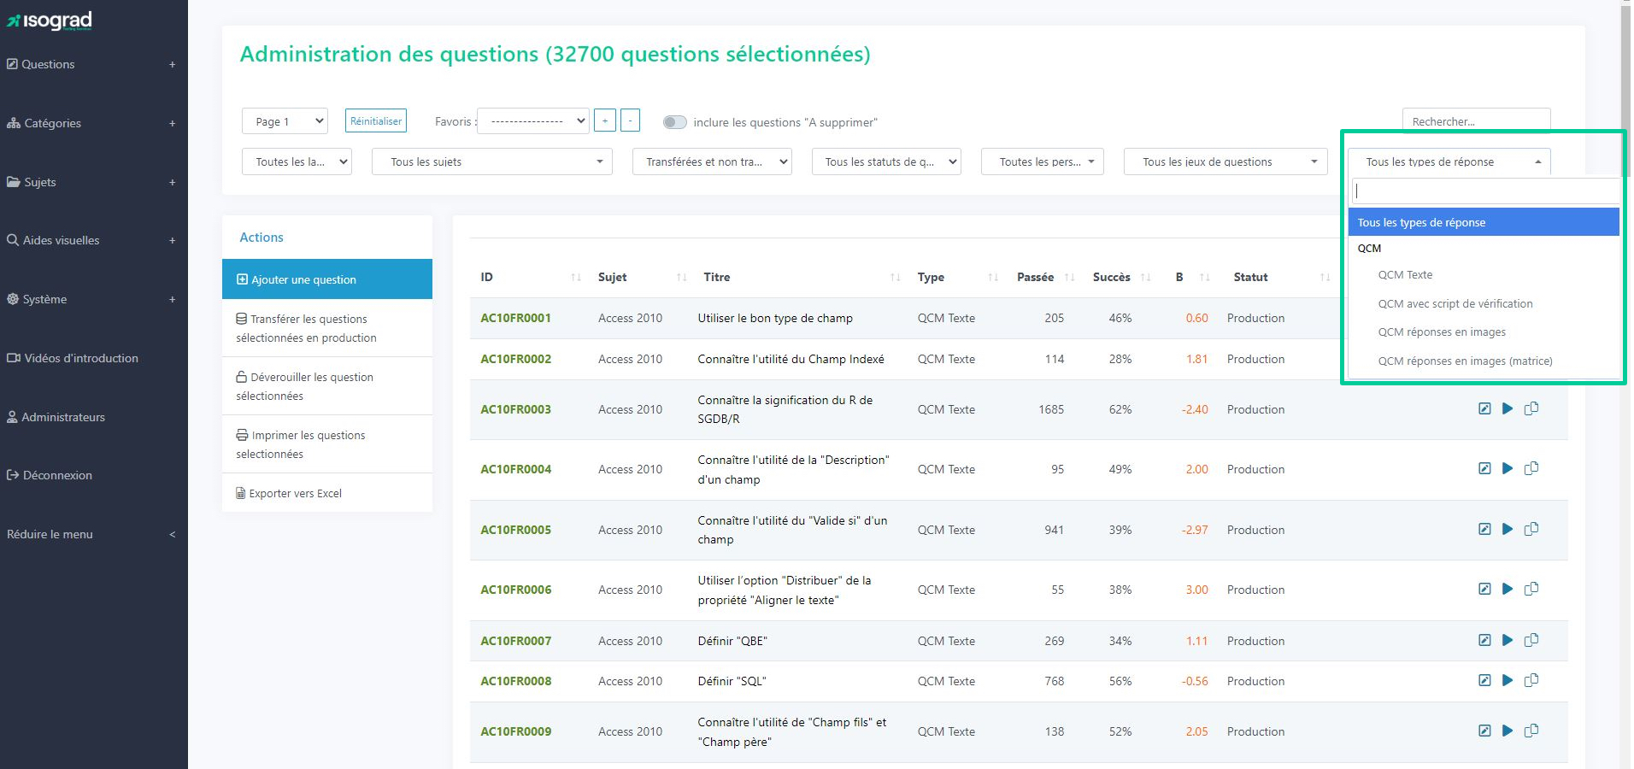Image resolution: width=1634 pixels, height=769 pixels.
Task: Sort table by ID column
Action: point(530,277)
